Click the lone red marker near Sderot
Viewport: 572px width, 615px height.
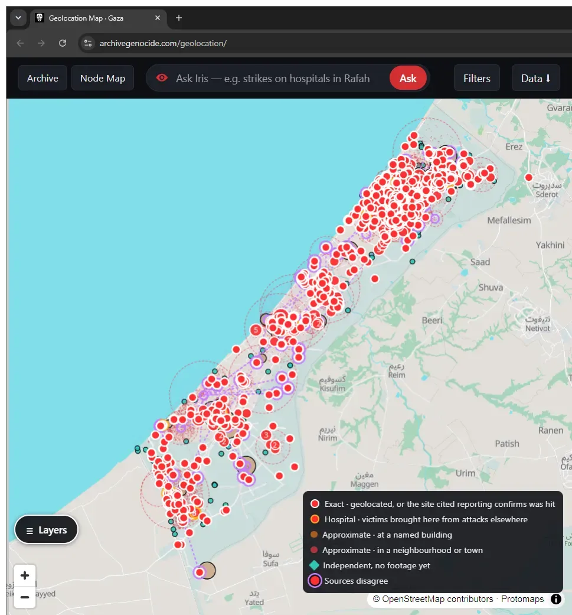pyautogui.click(x=528, y=177)
